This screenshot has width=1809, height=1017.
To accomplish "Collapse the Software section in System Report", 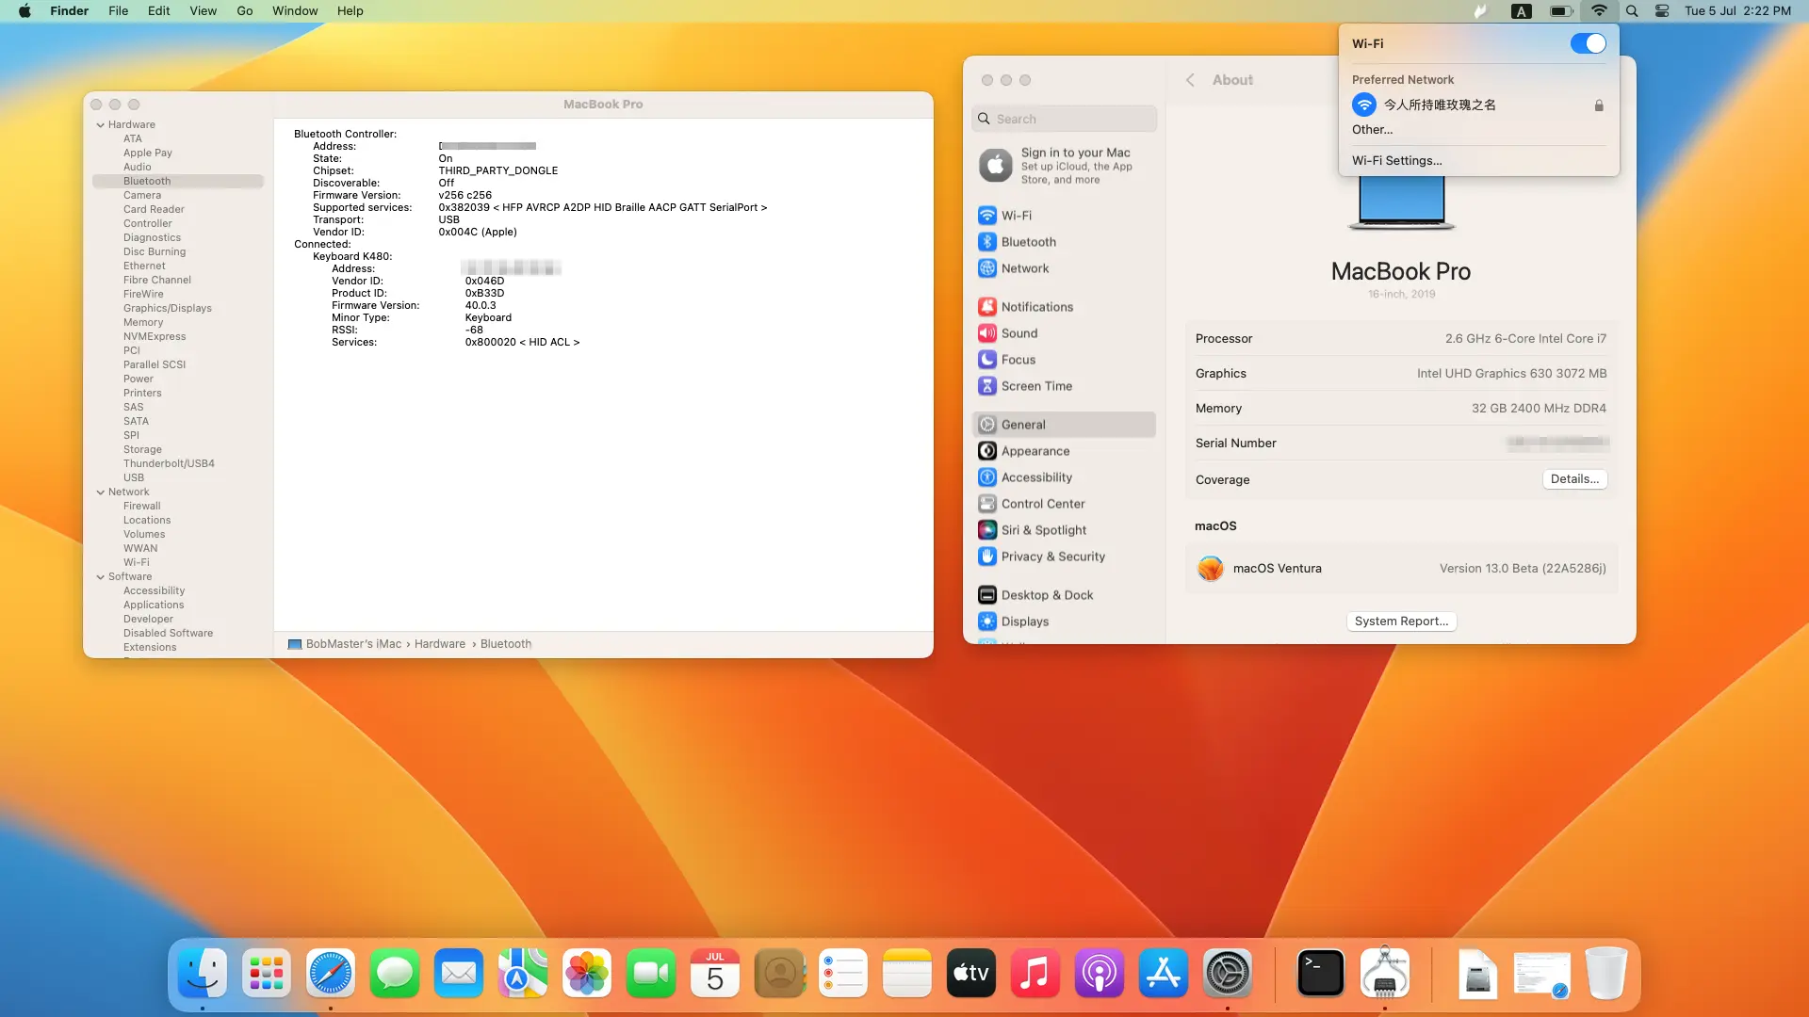I will click(x=101, y=576).
